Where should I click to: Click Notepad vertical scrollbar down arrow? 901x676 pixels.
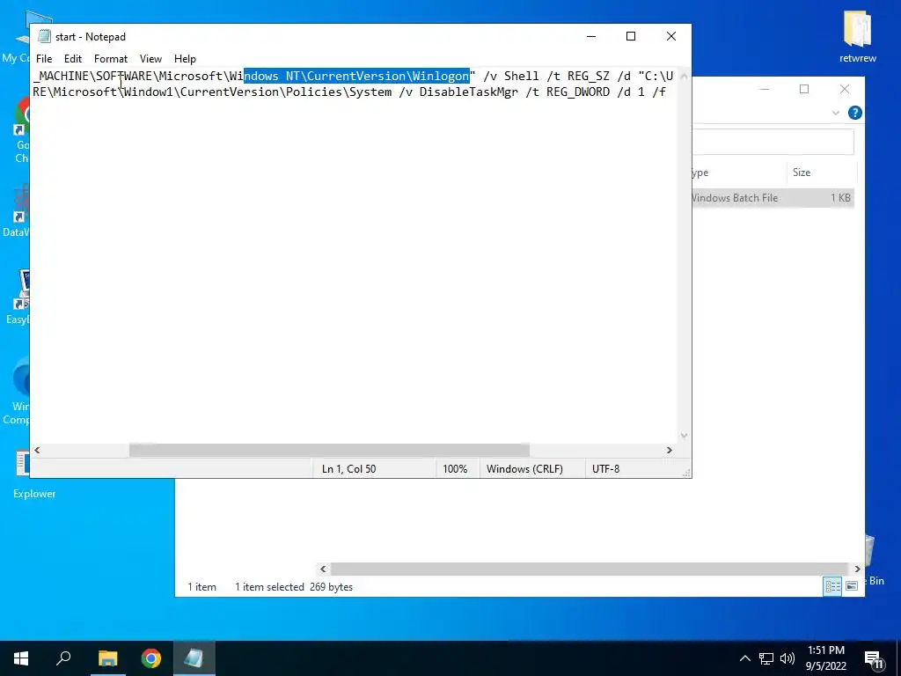[684, 435]
